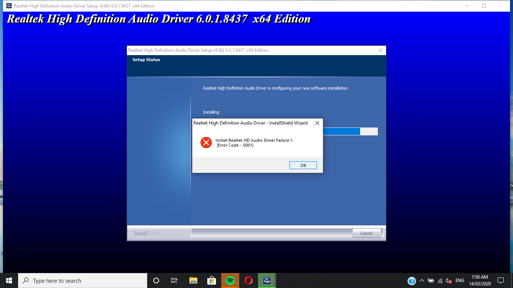Open Microsoft Store from the taskbar
This screenshot has height=288, width=513.
pos(211,280)
